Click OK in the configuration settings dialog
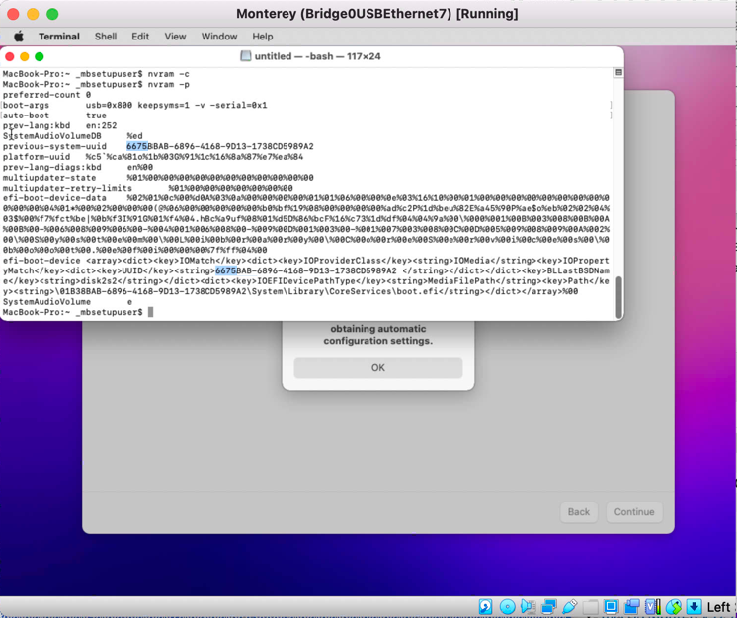The width and height of the screenshot is (737, 618). click(x=378, y=367)
